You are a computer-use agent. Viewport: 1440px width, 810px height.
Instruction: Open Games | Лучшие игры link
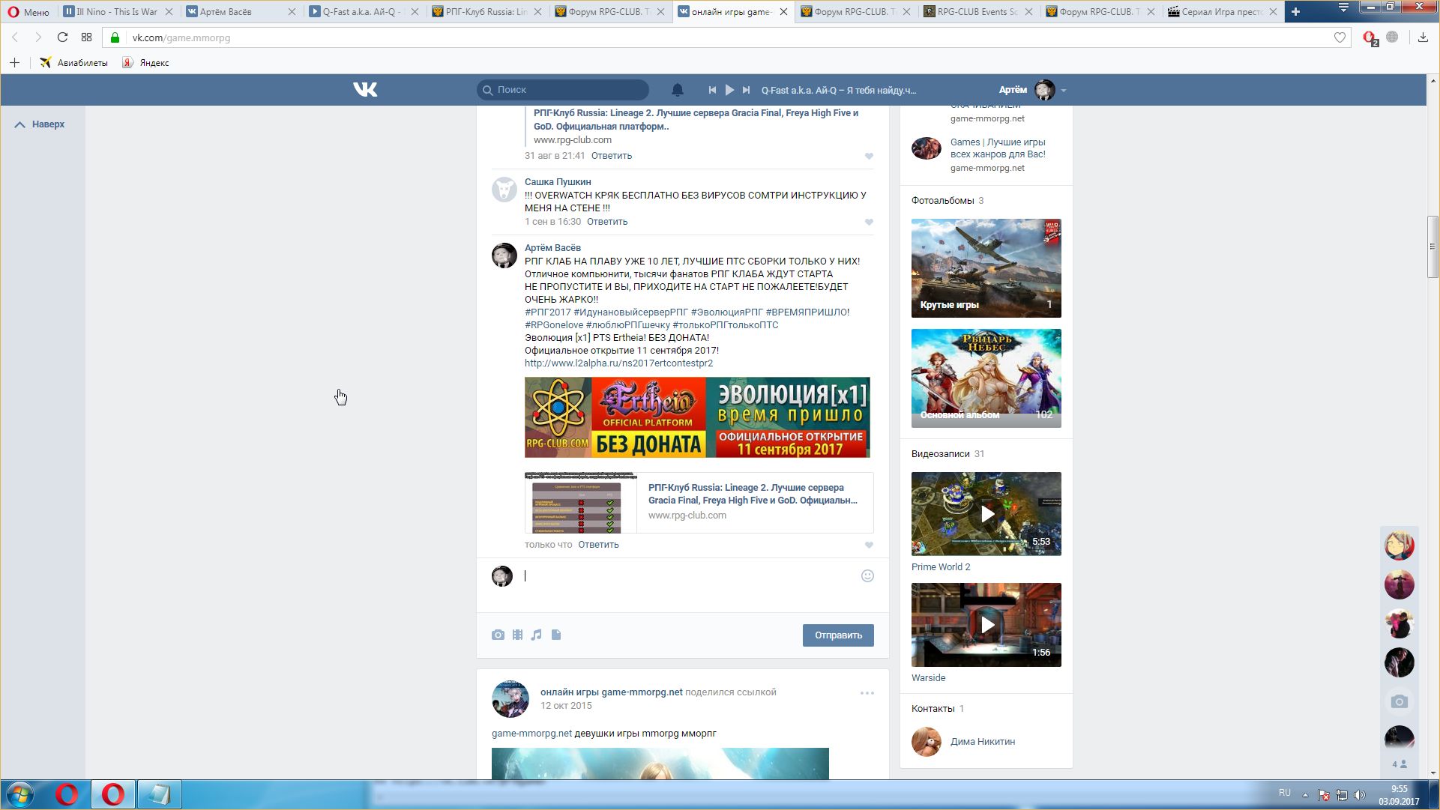pos(998,148)
